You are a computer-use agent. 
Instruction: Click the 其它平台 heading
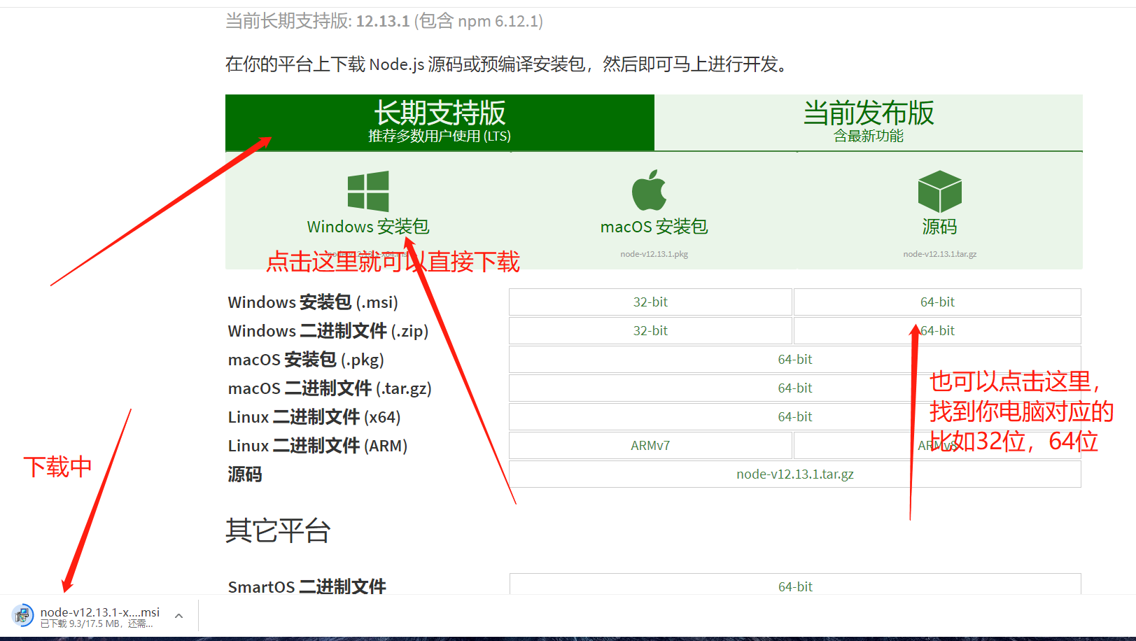[x=278, y=530]
